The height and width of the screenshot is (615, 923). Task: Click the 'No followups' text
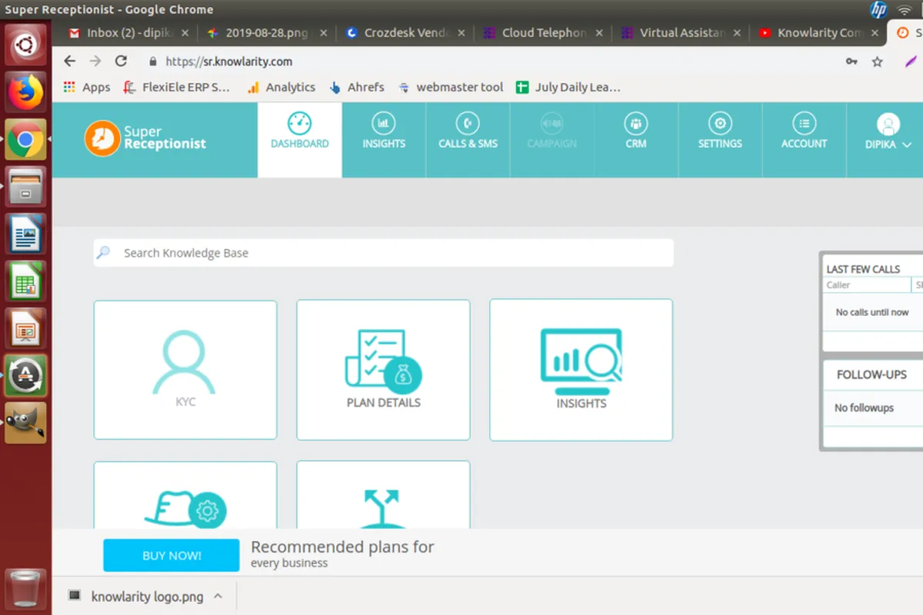(x=864, y=407)
